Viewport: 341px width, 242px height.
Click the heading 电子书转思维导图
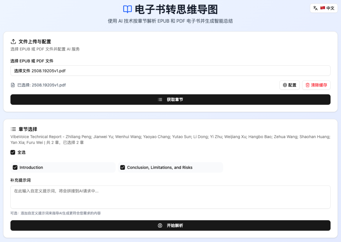click(176, 9)
